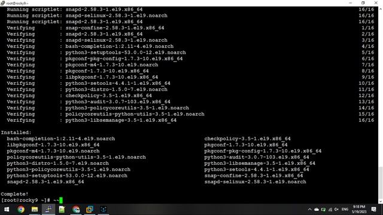Screen dimensions: 383x215
Task: Click pkgconf-1.7.3-10.el9.x86_64 in Installed list
Action: click(x=246, y=145)
